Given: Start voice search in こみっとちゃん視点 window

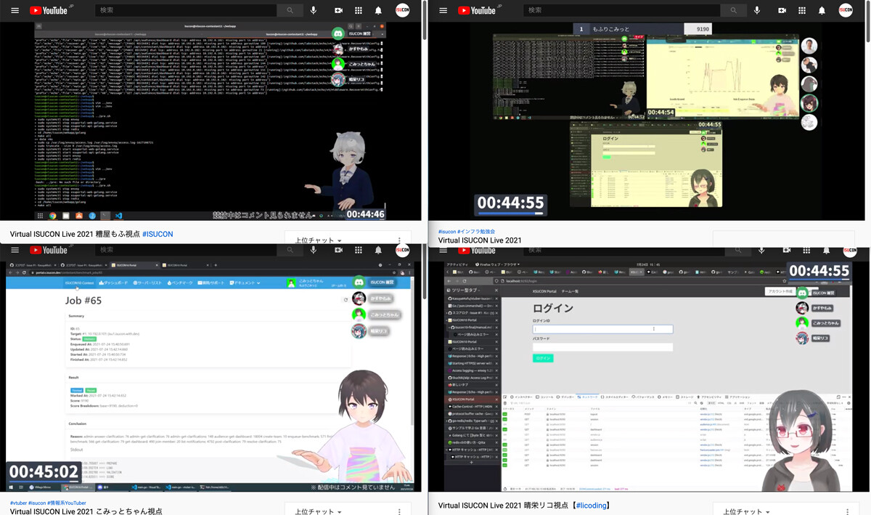Looking at the screenshot, I should click(314, 250).
